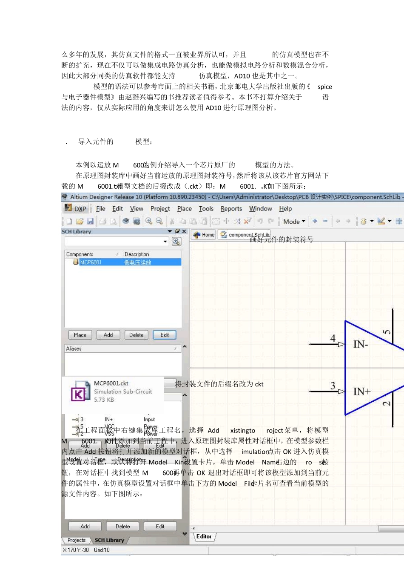Click the bottom Edit model button

click(x=160, y=527)
